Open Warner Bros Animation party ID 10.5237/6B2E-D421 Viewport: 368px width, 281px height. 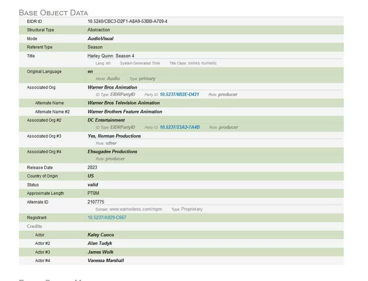pos(179,94)
